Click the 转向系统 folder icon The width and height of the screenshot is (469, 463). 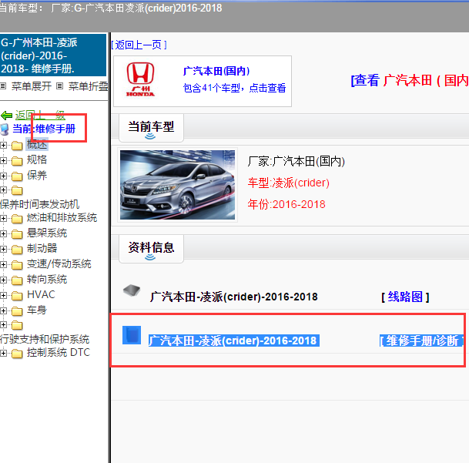pyautogui.click(x=17, y=280)
